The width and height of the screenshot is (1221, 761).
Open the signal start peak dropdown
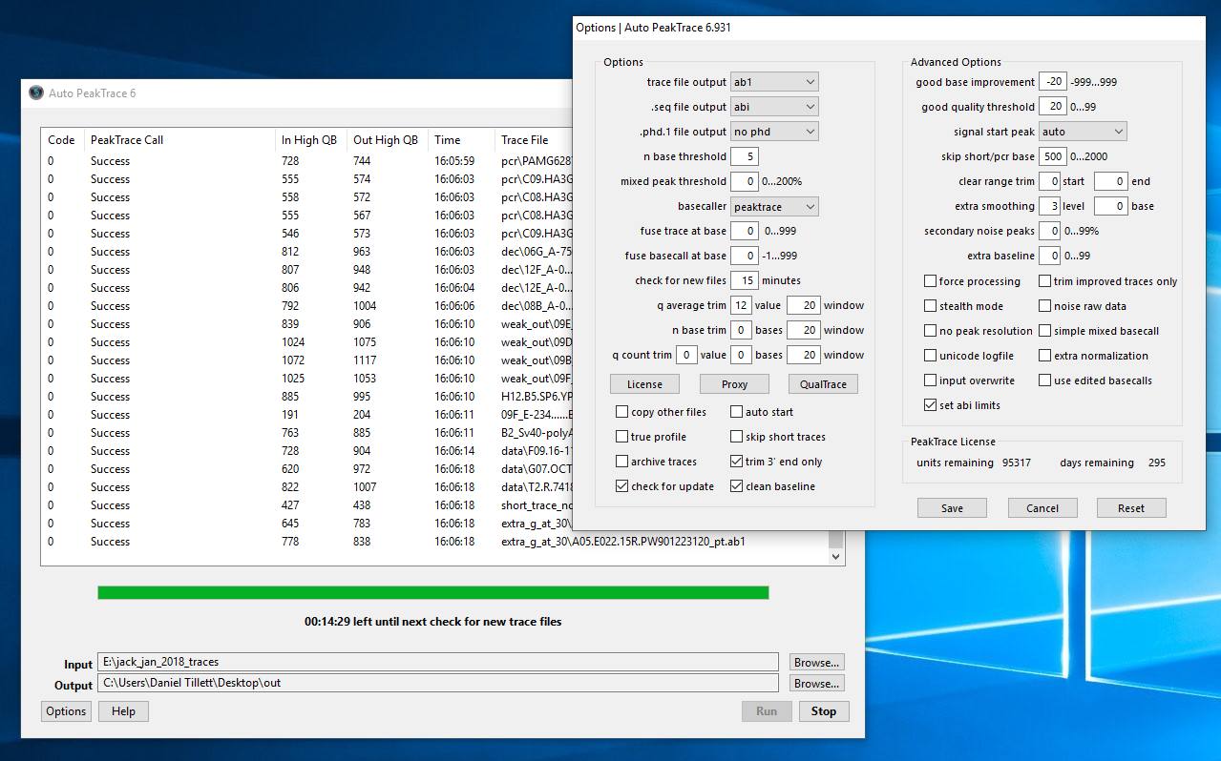1083,132
